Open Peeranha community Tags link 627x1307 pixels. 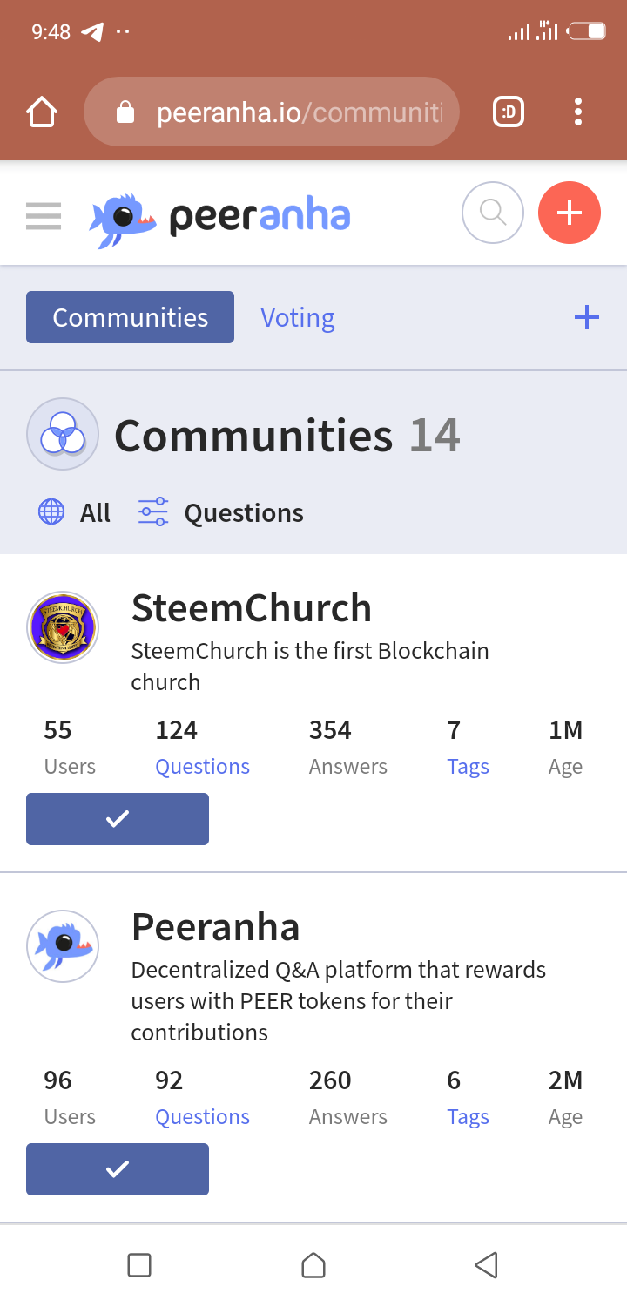click(468, 1117)
